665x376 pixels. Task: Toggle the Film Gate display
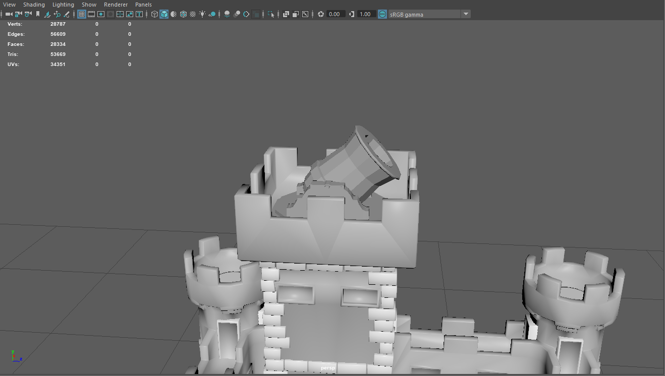tap(91, 14)
